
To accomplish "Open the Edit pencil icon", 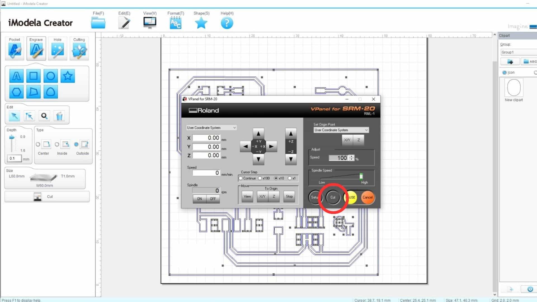I will [x=124, y=23].
